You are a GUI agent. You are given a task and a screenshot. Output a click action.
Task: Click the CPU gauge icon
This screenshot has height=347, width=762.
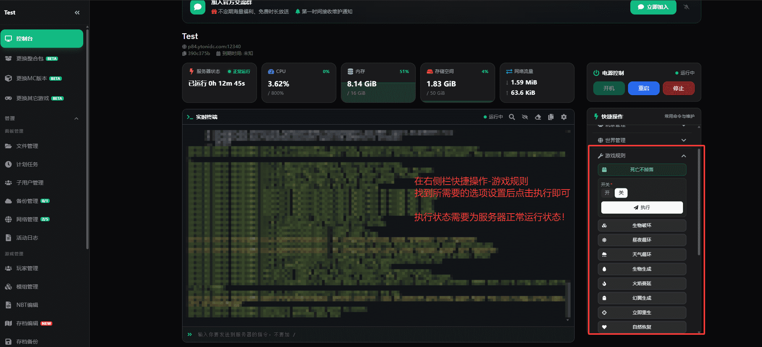pyautogui.click(x=271, y=71)
